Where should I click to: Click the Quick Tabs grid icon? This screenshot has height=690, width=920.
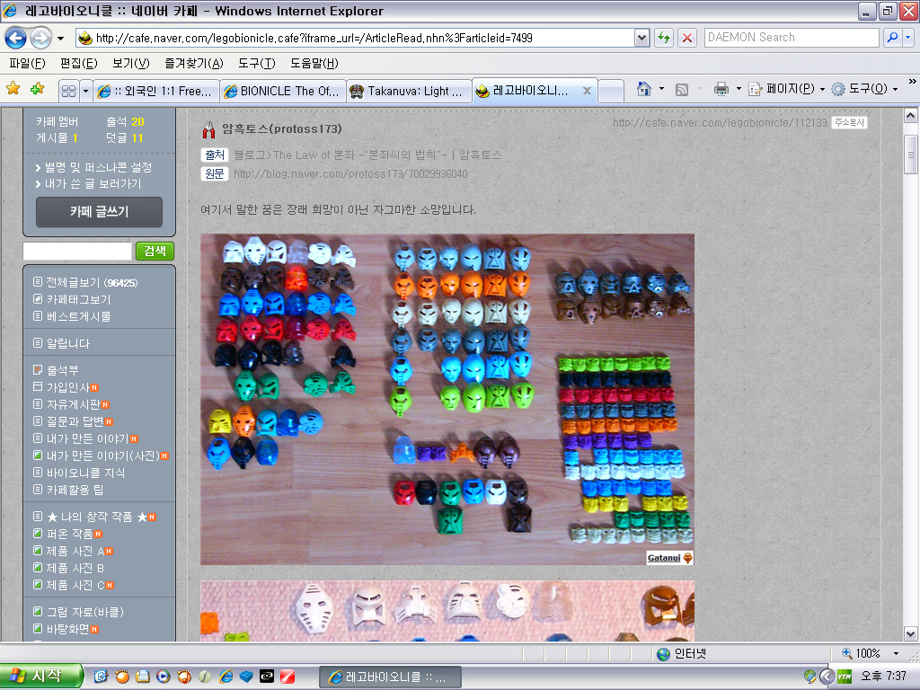[68, 91]
